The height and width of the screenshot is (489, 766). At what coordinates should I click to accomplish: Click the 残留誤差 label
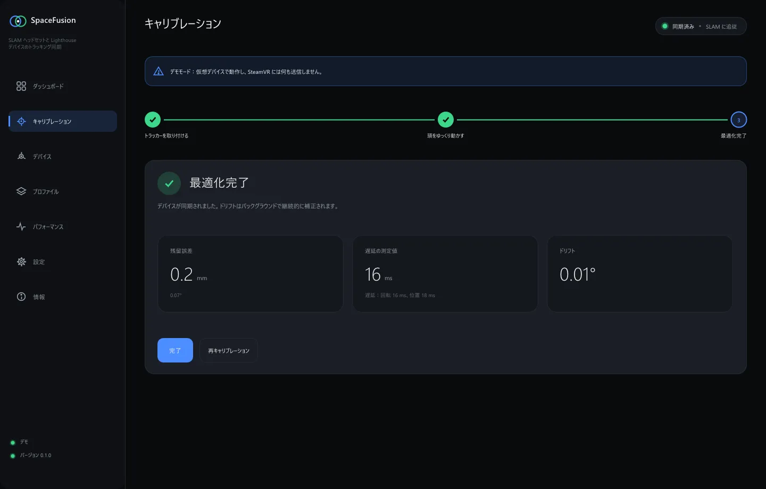click(x=181, y=251)
